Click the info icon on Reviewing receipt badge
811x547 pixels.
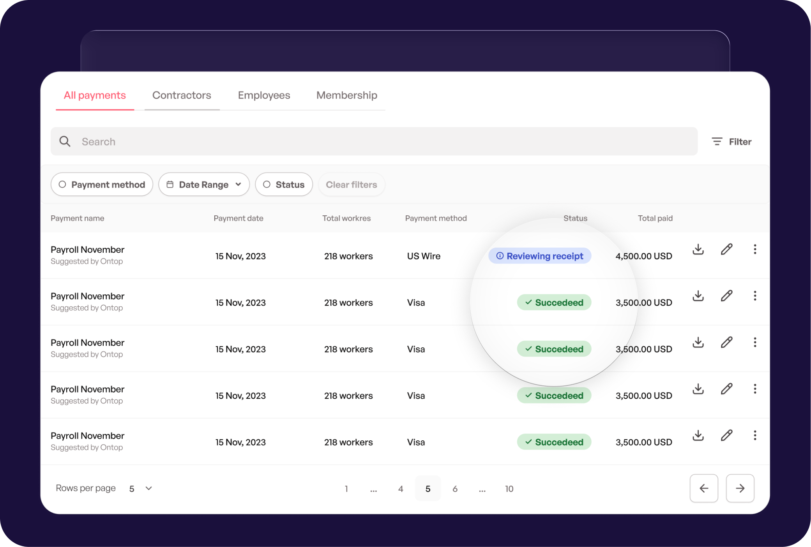click(500, 256)
